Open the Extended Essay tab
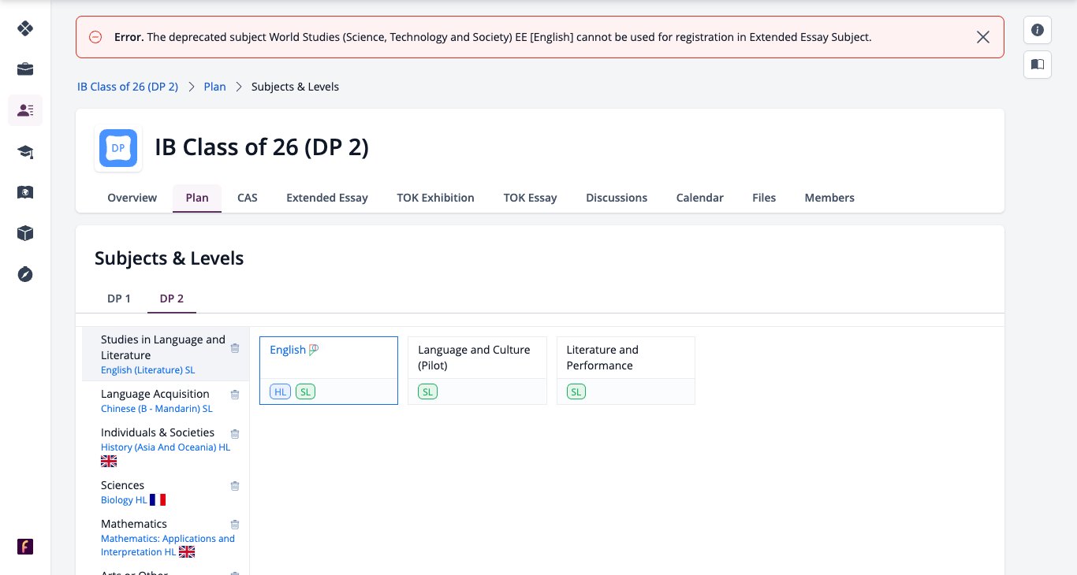This screenshot has width=1077, height=575. click(x=327, y=198)
